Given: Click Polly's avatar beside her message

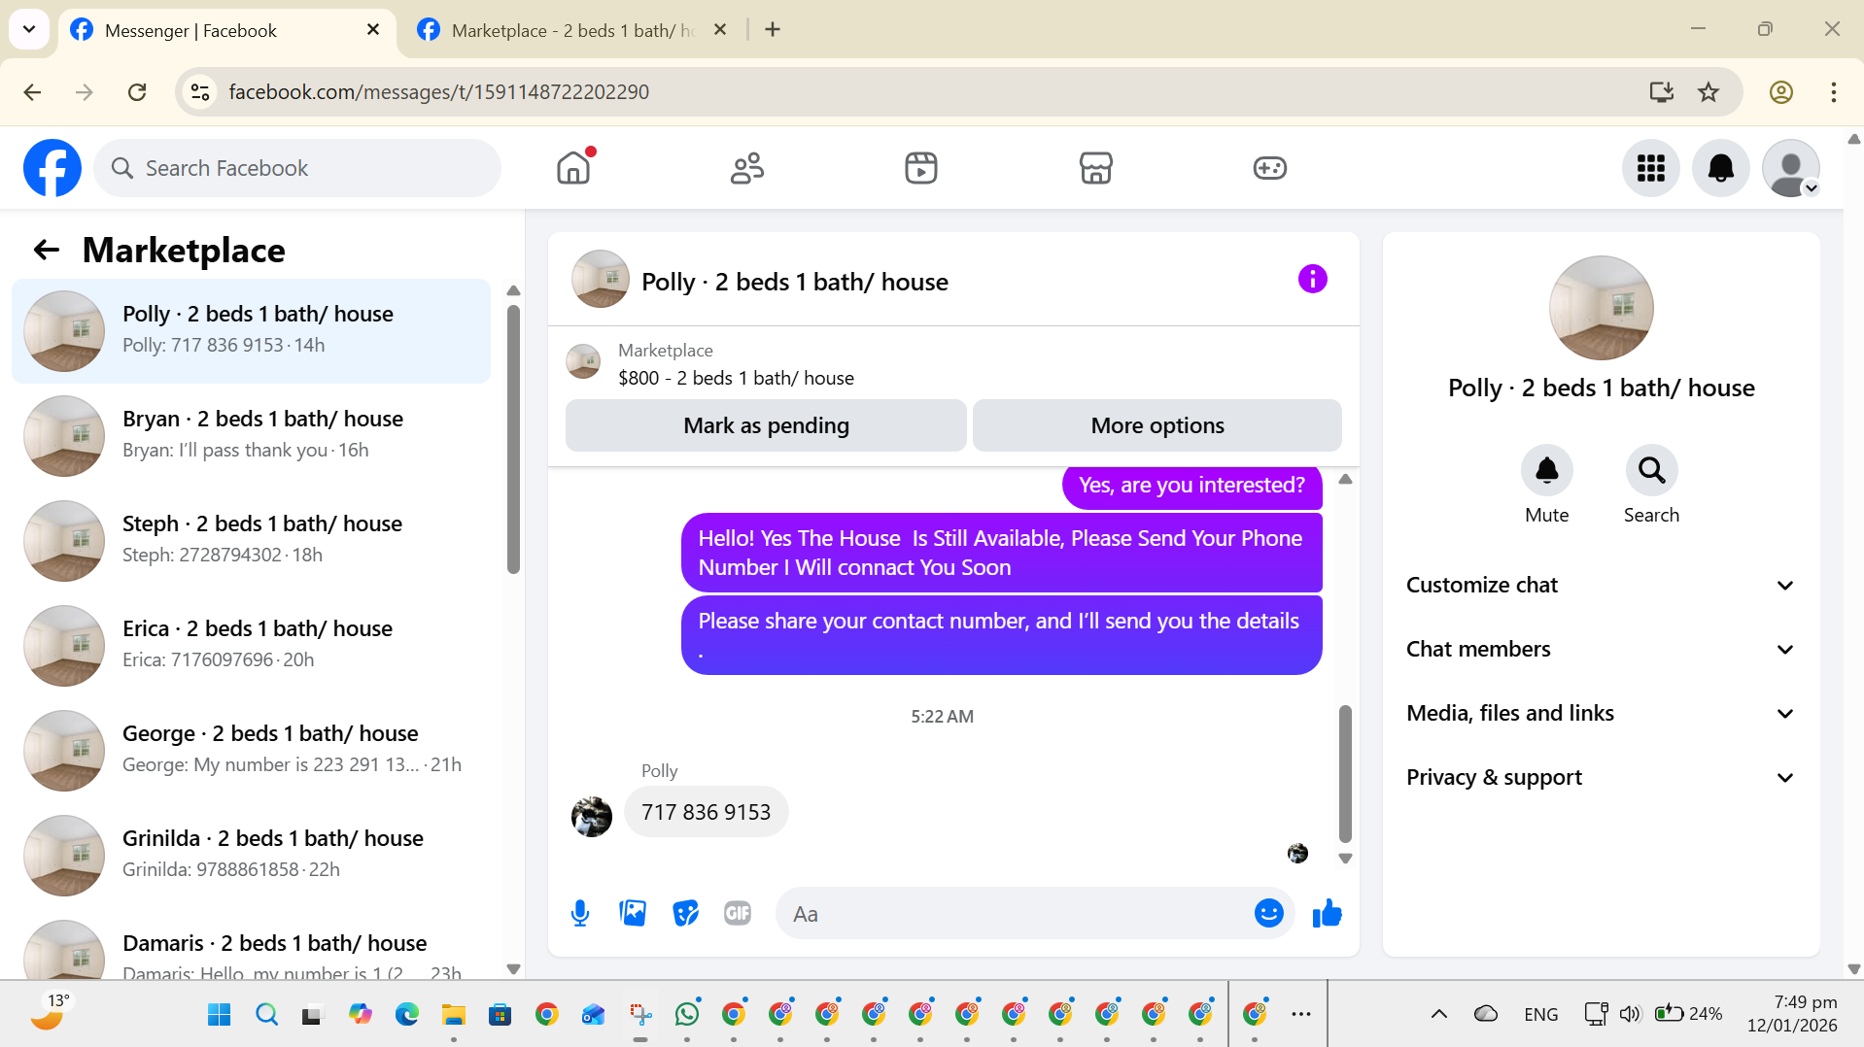Looking at the screenshot, I should 591,817.
